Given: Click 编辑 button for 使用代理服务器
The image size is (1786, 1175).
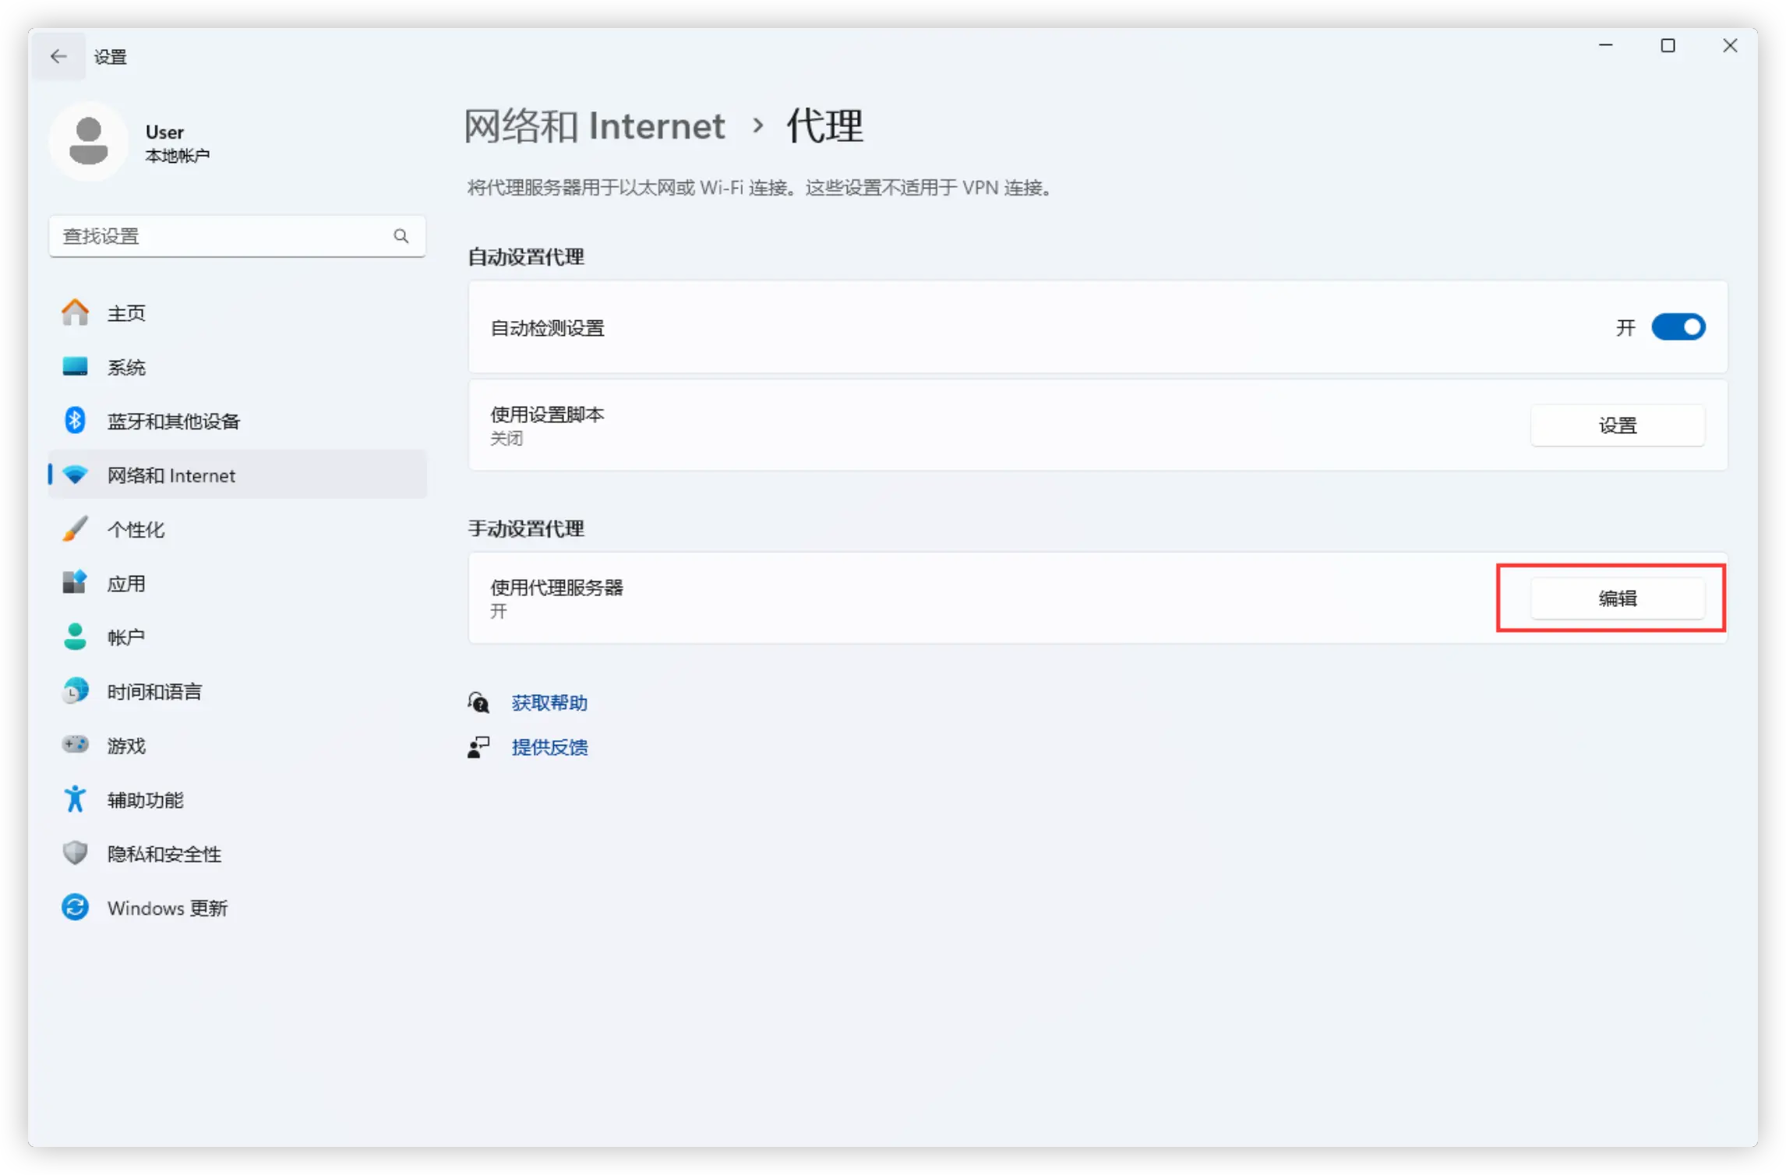Looking at the screenshot, I should 1617,598.
